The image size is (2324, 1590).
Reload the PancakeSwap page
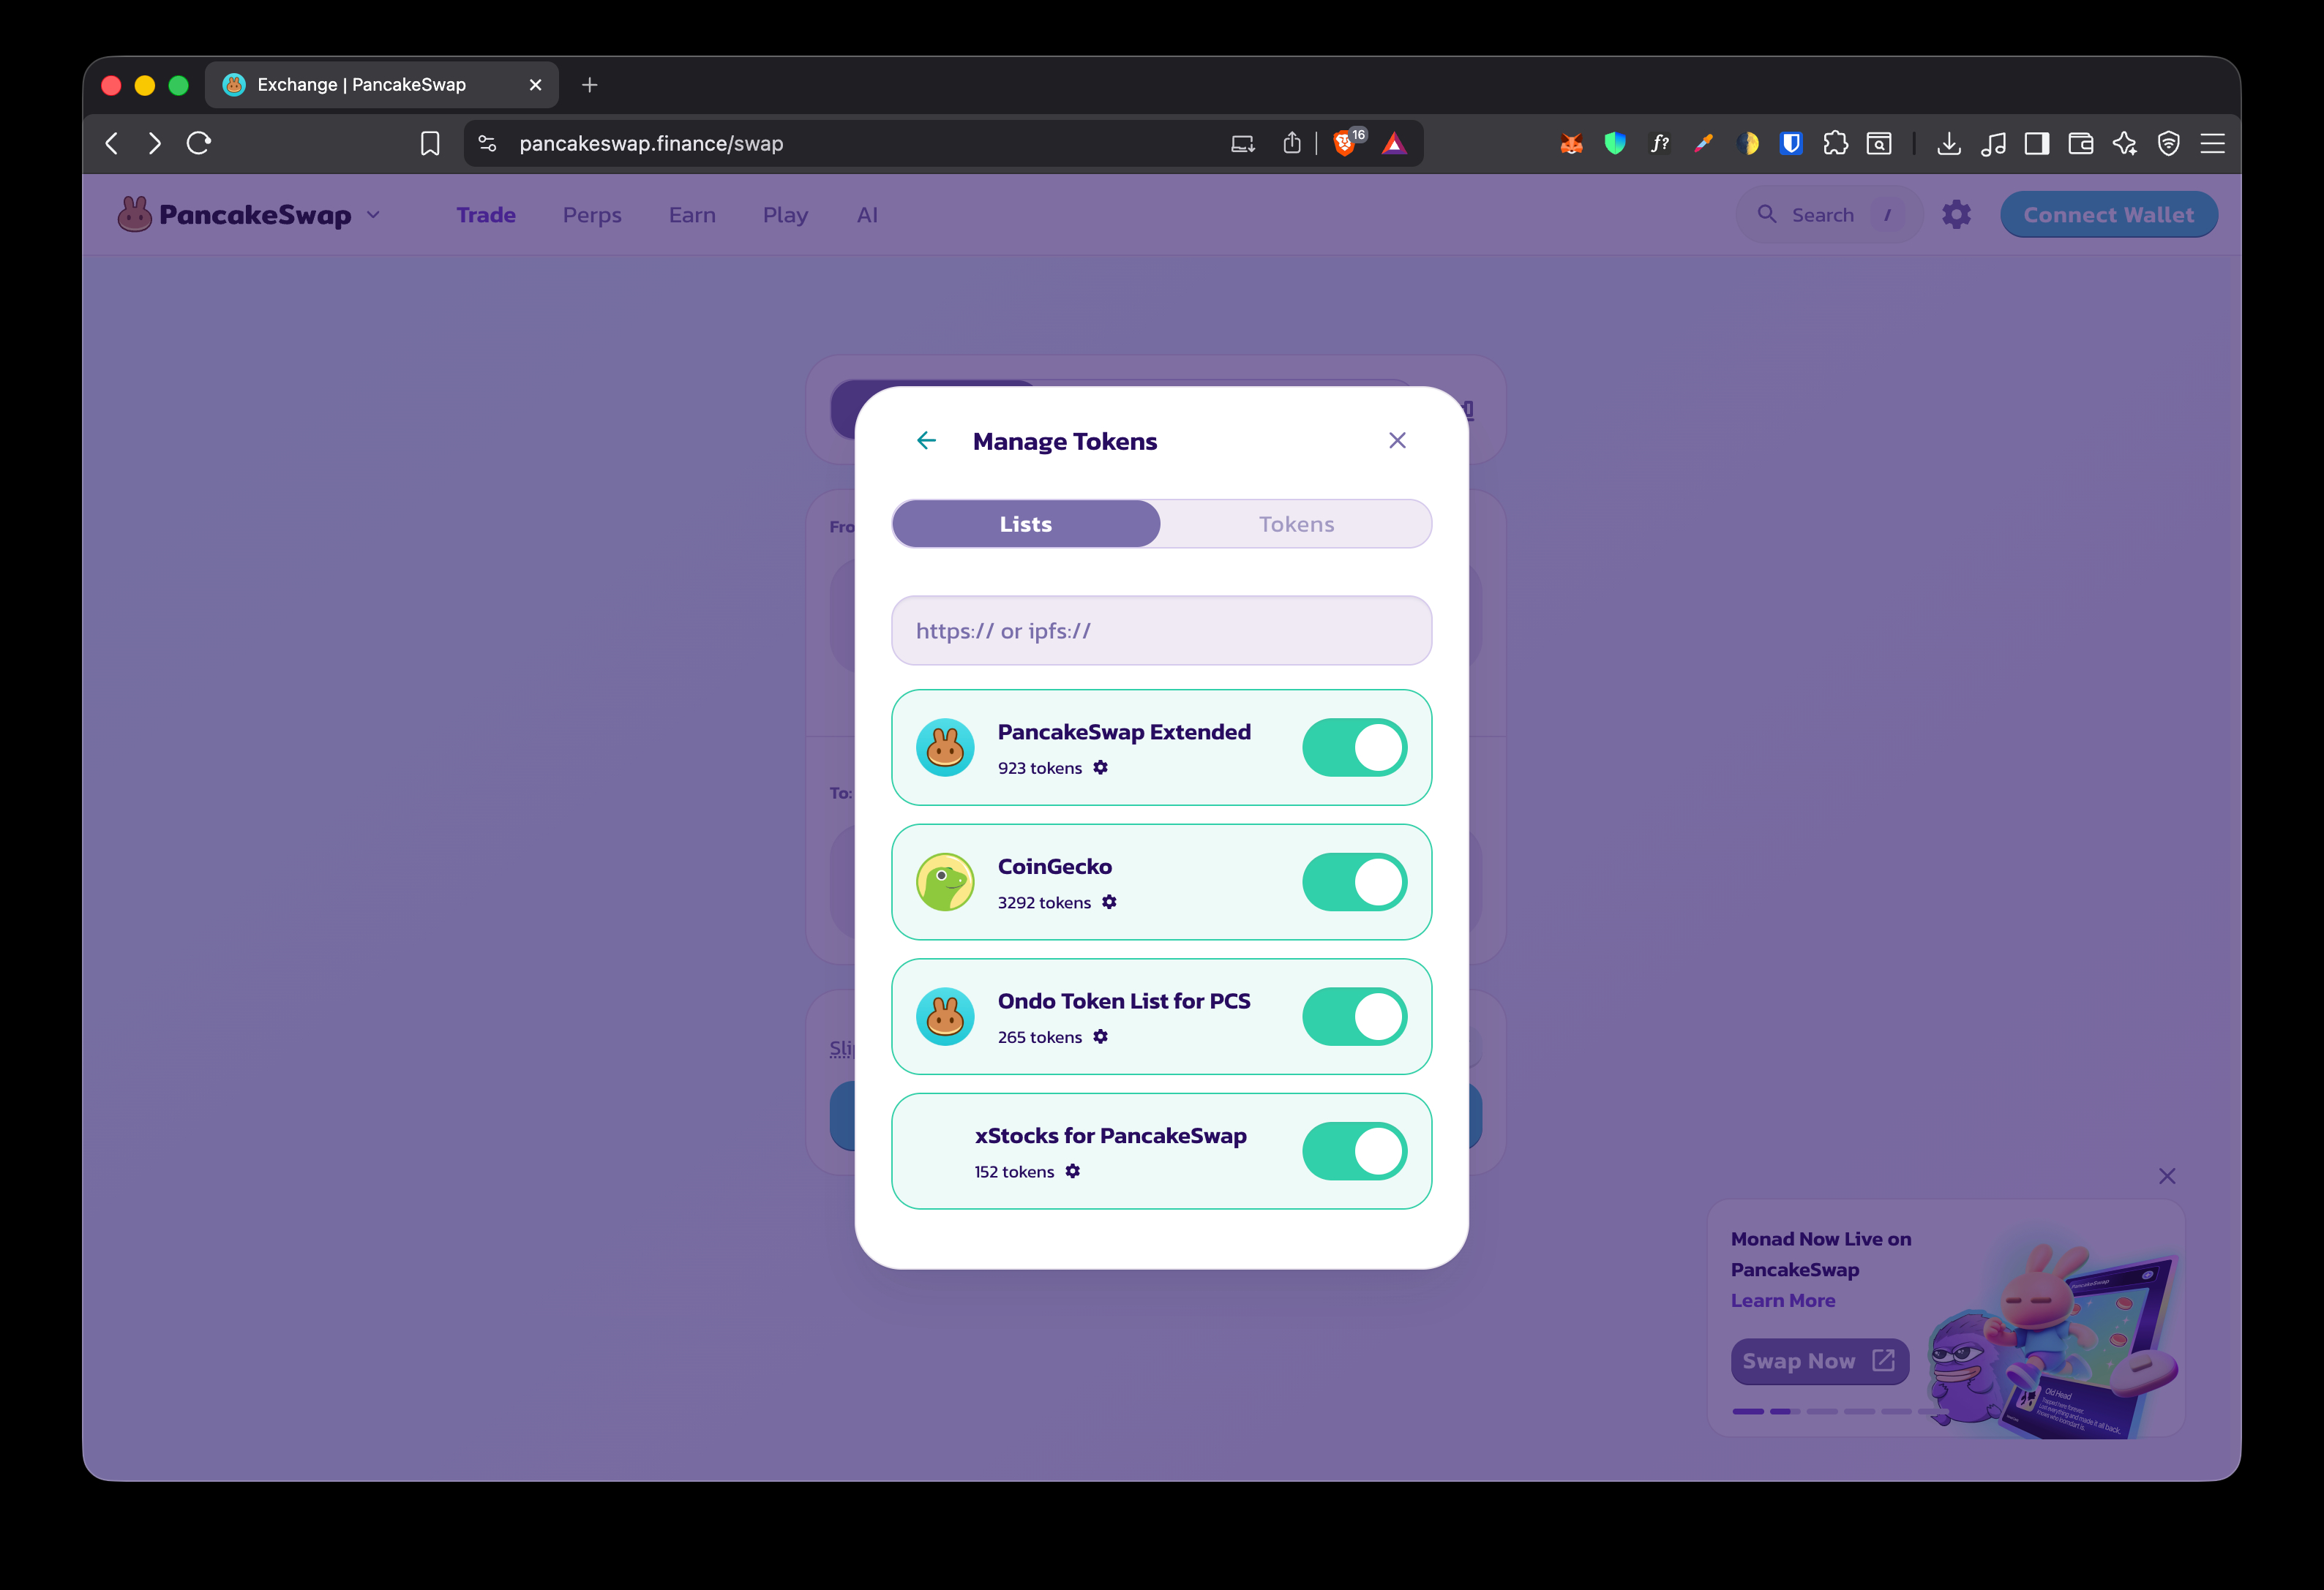pos(199,144)
